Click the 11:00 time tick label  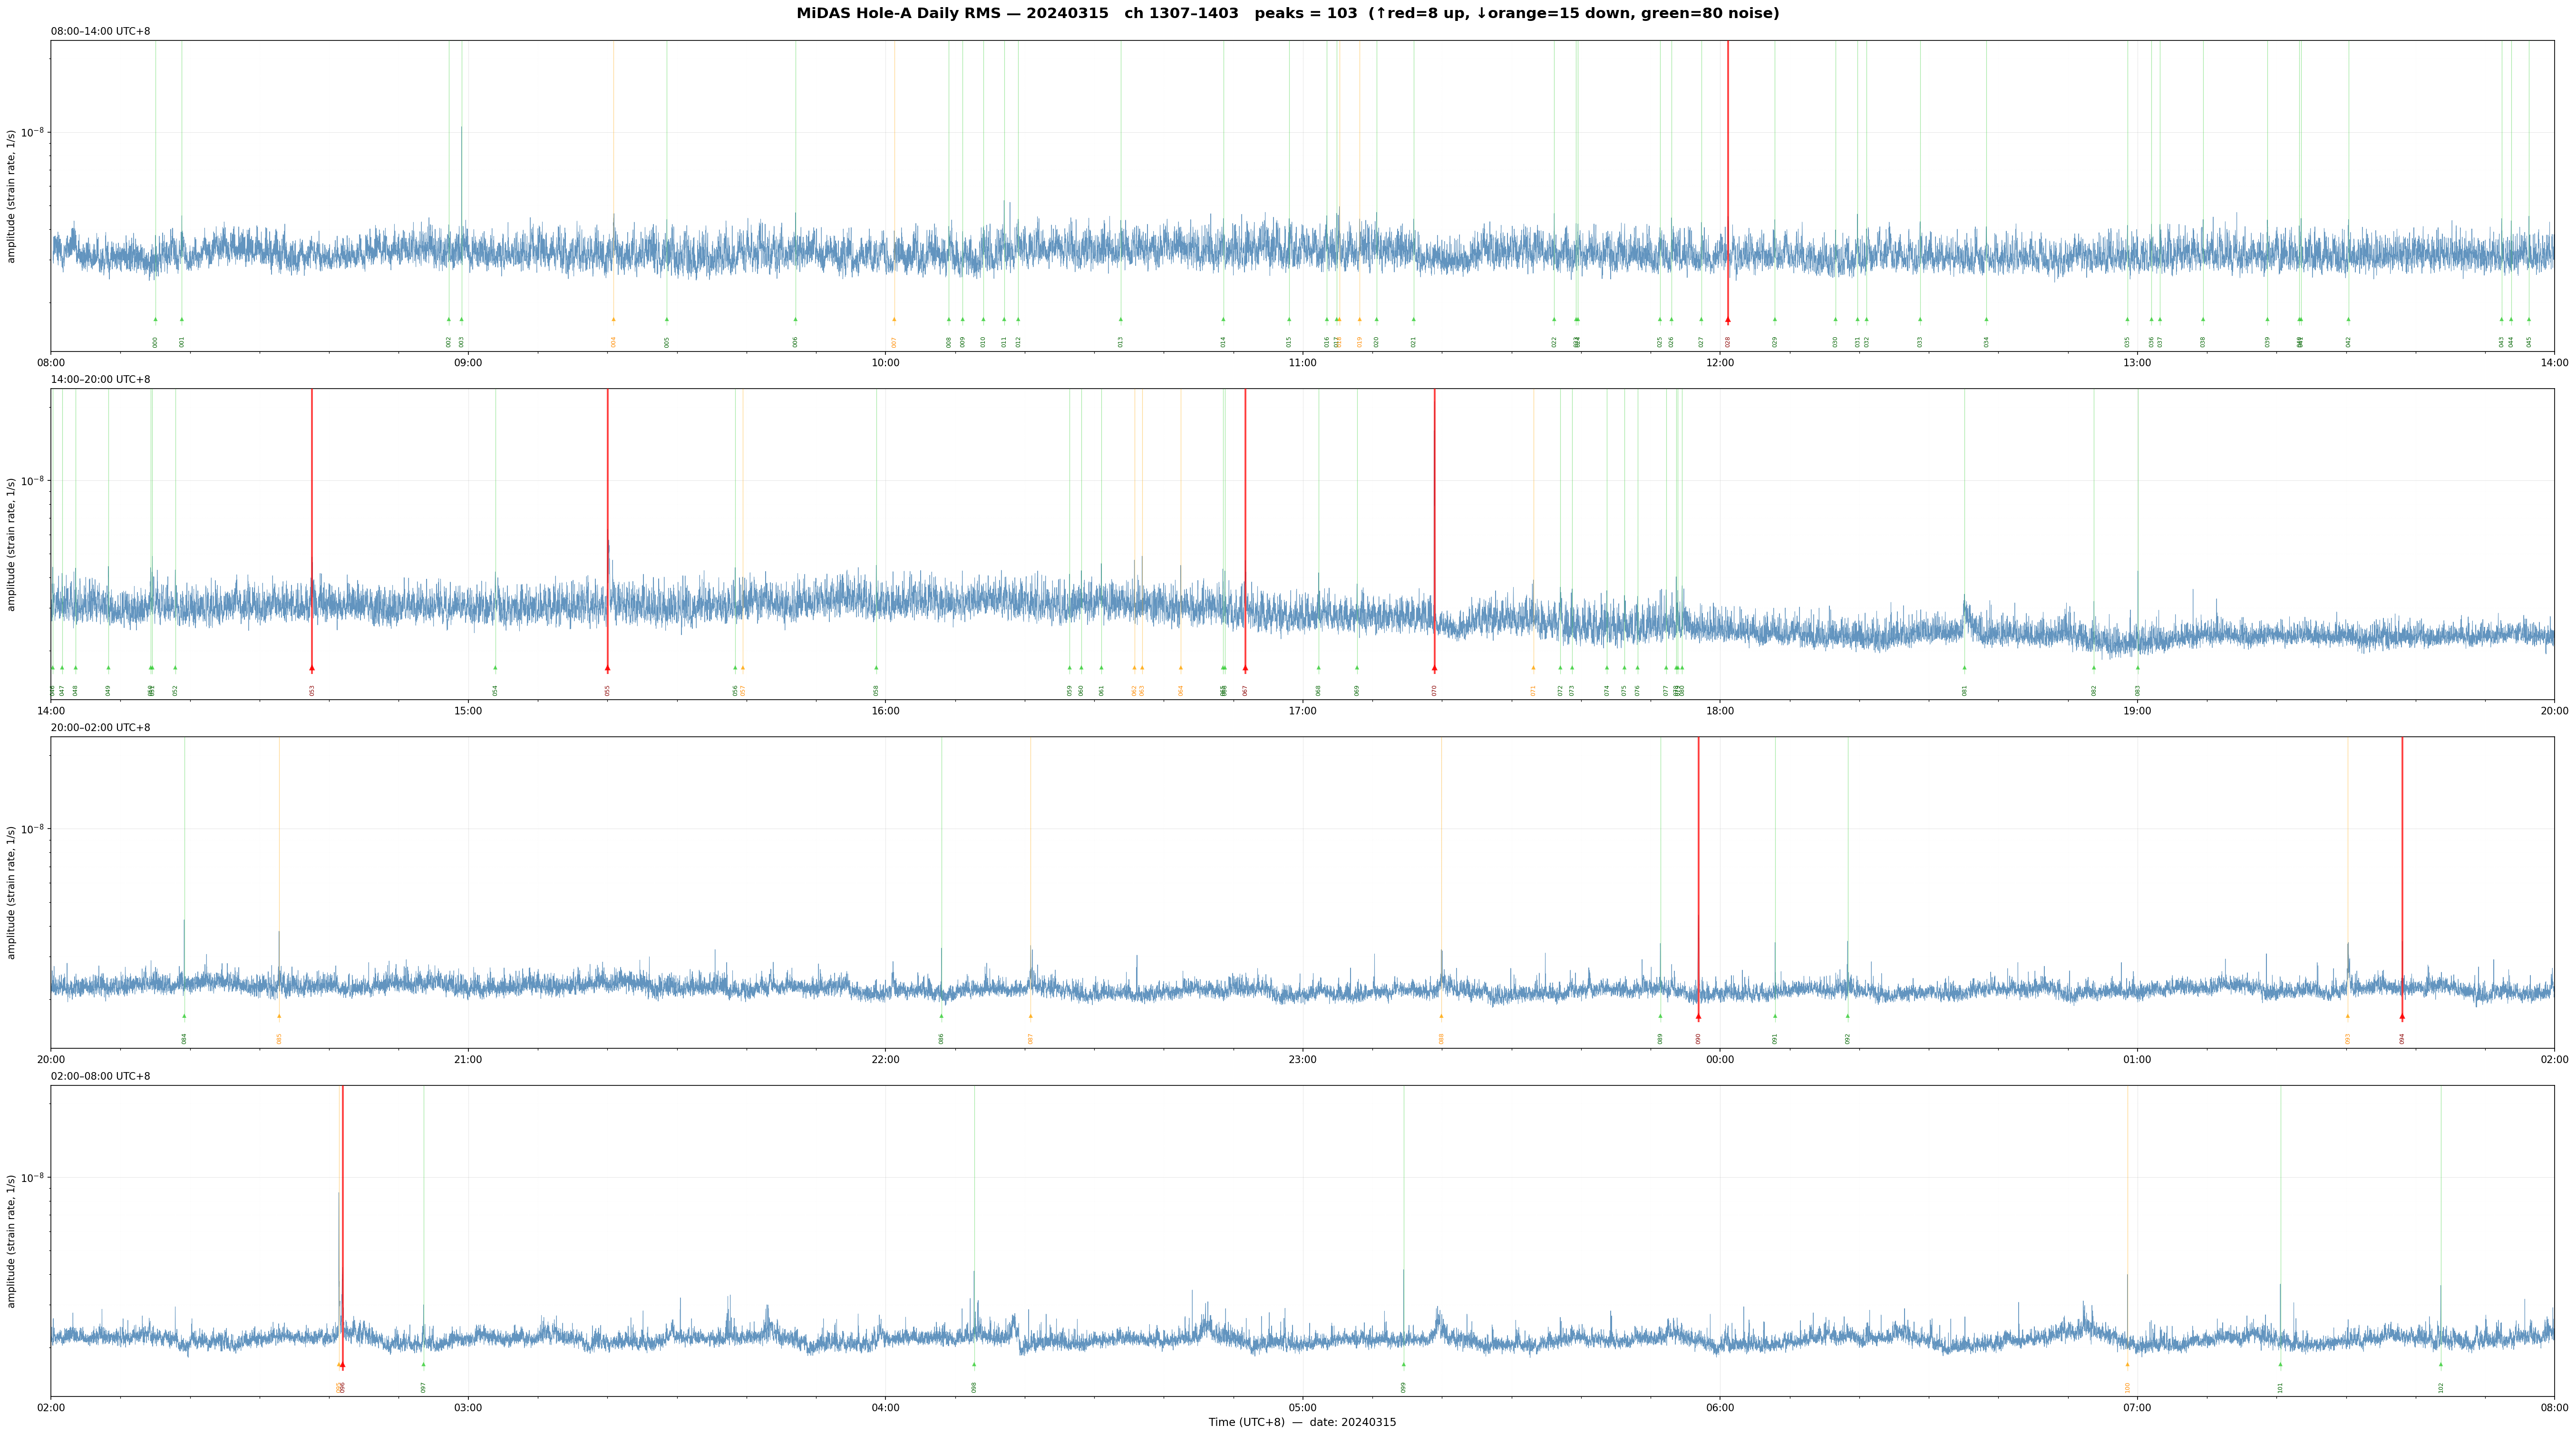tap(1302, 363)
